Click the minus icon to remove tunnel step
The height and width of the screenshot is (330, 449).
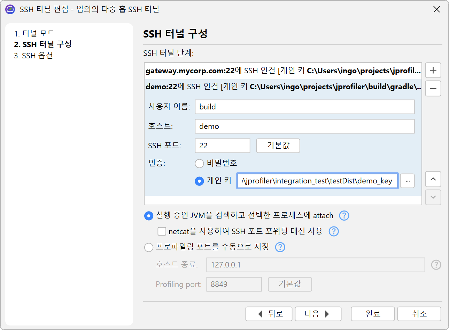(x=433, y=89)
